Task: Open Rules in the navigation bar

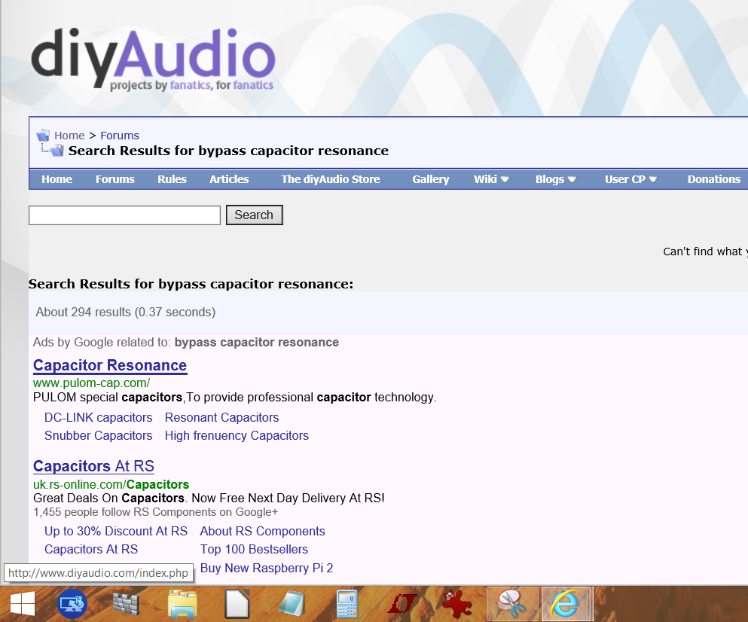Action: [172, 179]
